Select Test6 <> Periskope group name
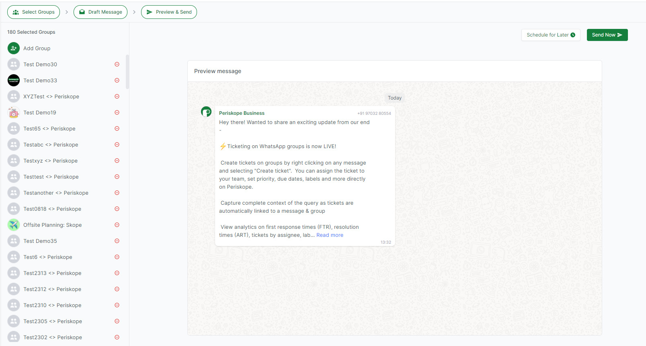 point(48,257)
